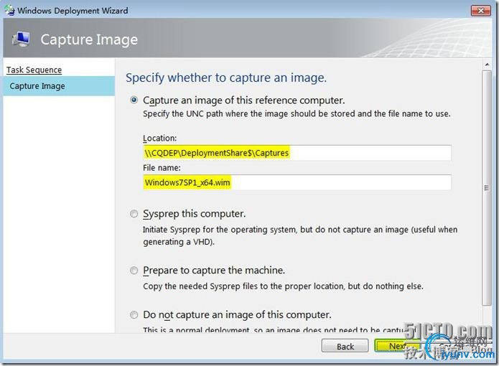The width and height of the screenshot is (499, 366).
Task: Click the 'Specify whether to capture an image.' heading
Action: (x=226, y=78)
